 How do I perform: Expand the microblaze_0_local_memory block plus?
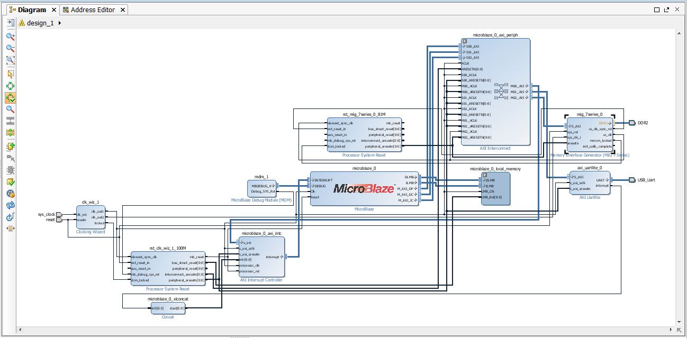tap(484, 175)
